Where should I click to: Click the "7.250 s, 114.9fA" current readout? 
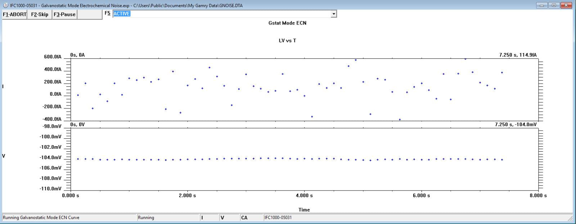pos(518,55)
